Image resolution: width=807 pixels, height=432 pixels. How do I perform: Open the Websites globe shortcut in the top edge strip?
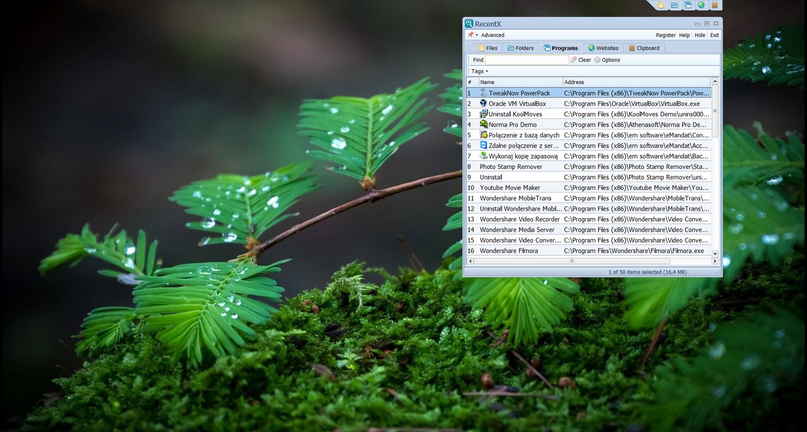click(x=701, y=5)
